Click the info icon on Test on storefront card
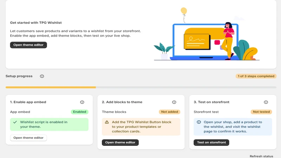This screenshot has height=158, width=281. pyautogui.click(x=266, y=102)
